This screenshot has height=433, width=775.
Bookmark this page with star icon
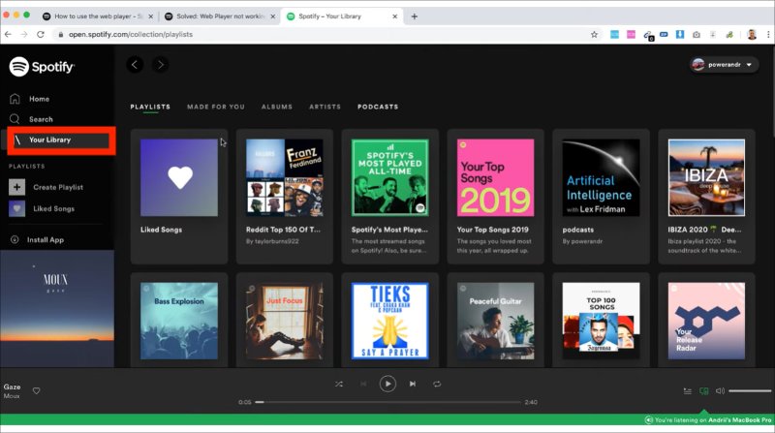[594, 34]
